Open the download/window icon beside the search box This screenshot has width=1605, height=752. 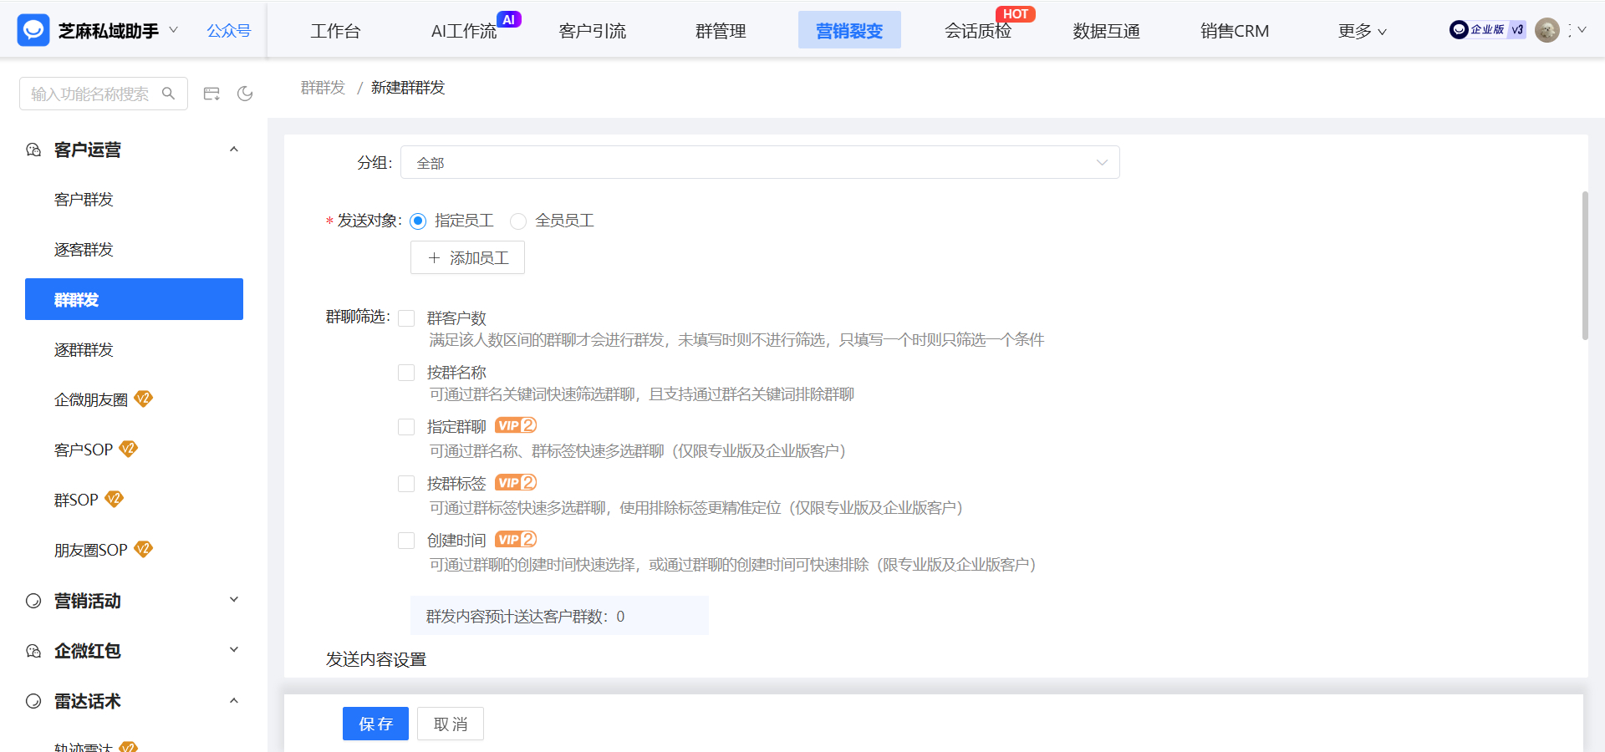[x=211, y=94]
